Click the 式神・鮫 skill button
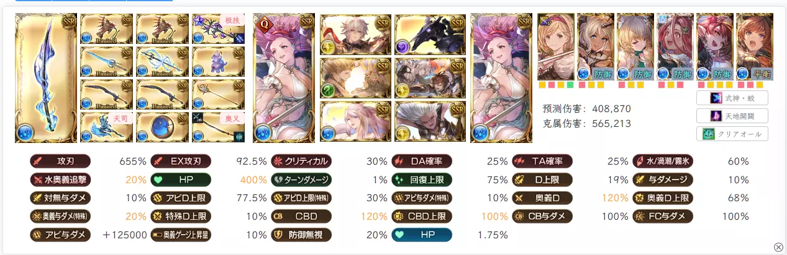This screenshot has height=255, width=787. point(732,98)
